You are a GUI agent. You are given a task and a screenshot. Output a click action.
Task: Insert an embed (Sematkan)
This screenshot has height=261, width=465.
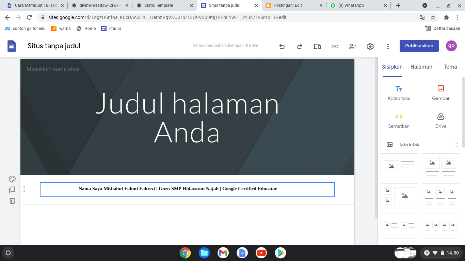coord(399,121)
